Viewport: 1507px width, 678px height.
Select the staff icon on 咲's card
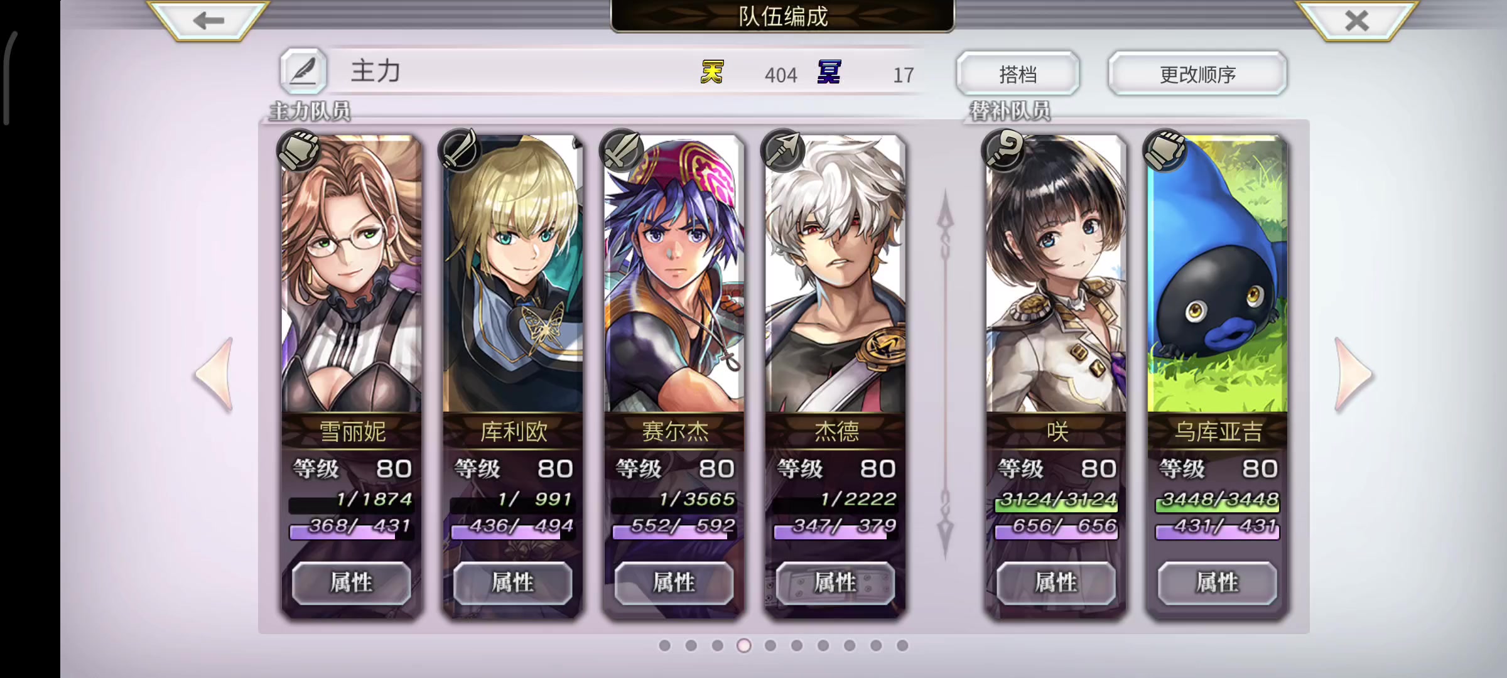coord(1003,151)
